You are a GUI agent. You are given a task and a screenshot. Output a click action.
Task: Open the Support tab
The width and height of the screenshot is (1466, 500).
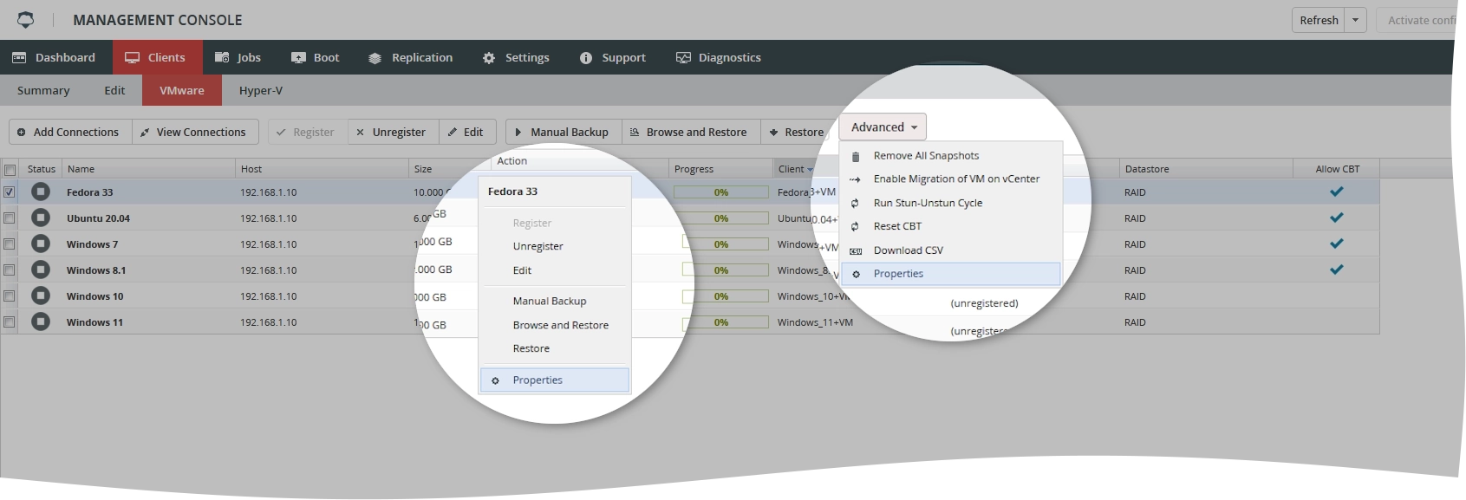pyautogui.click(x=613, y=57)
